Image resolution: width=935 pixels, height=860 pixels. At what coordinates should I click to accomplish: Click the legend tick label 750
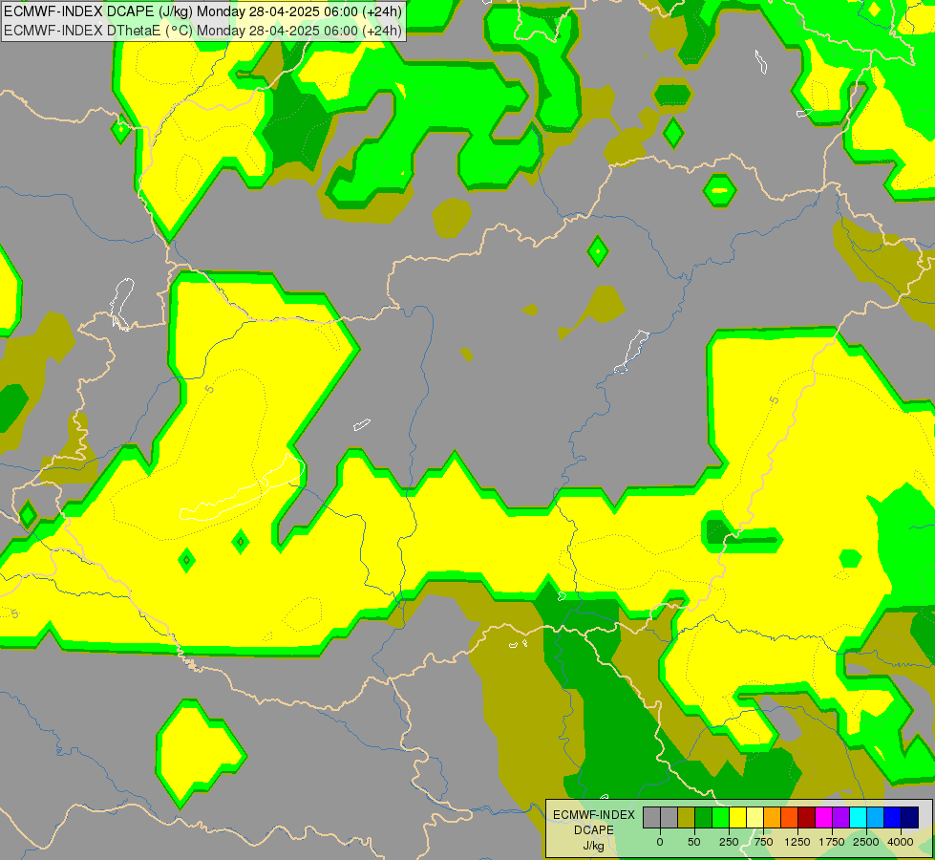[763, 842]
